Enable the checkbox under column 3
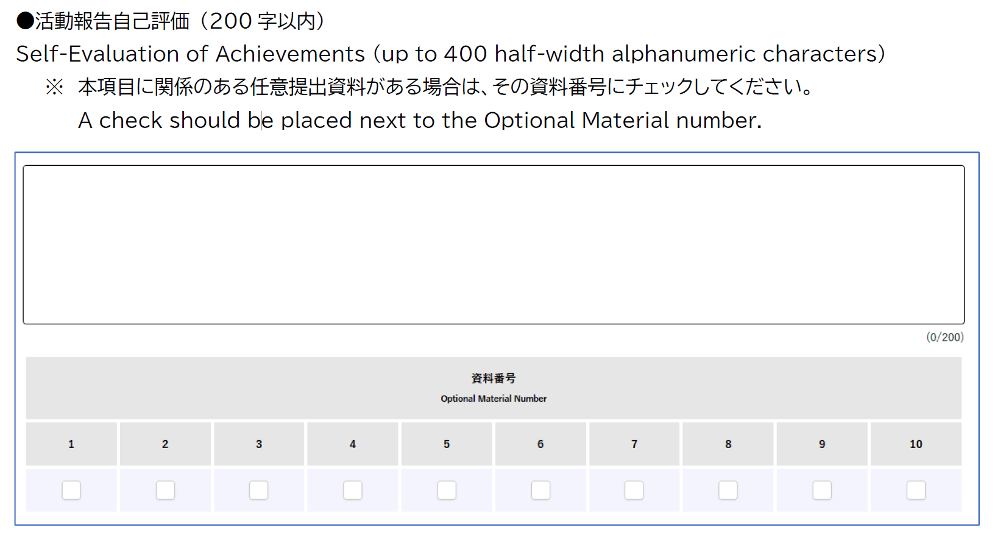This screenshot has width=1006, height=537. click(258, 489)
